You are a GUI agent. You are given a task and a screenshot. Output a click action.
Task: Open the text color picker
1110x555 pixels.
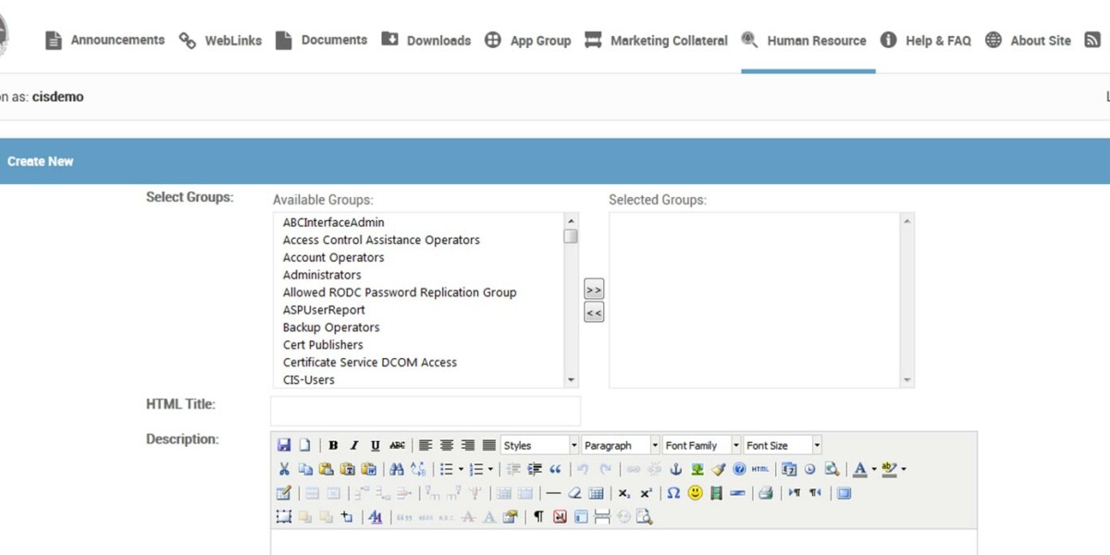coord(860,469)
